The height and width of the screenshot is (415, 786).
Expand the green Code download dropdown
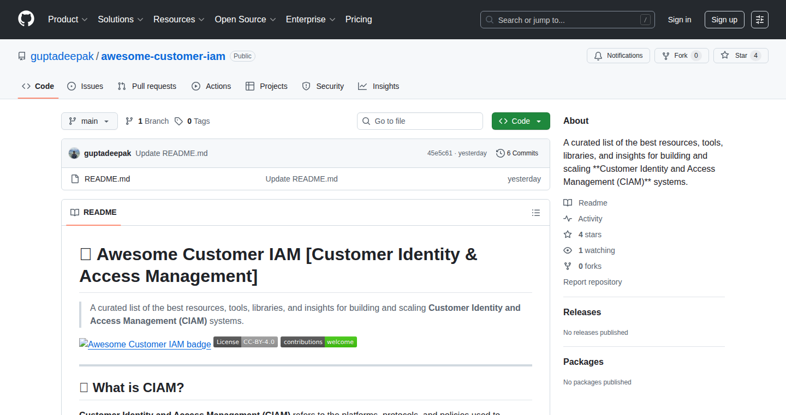coord(521,121)
